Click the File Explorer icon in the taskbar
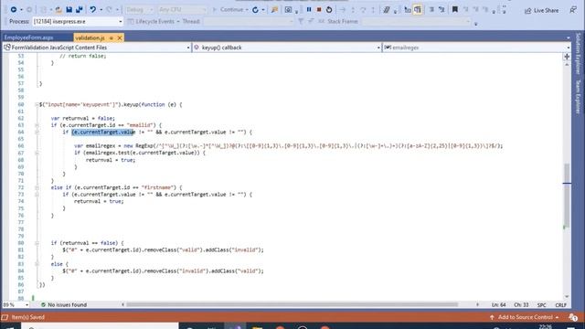Viewport: 585px width, 329px height. pos(258,327)
